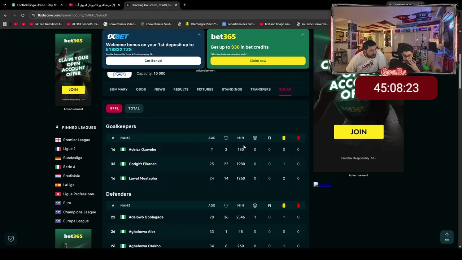Image resolution: width=462 pixels, height=260 pixels.
Task: Open Euro from pinned leagues
Action: 67,203
